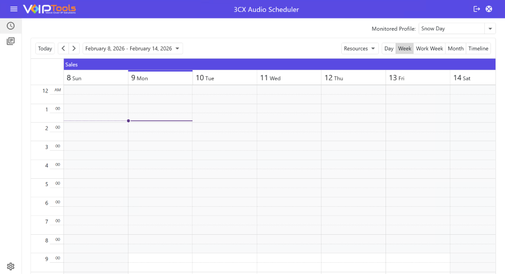Click the logout icon in header
The height and width of the screenshot is (274, 505).
pyautogui.click(x=477, y=9)
